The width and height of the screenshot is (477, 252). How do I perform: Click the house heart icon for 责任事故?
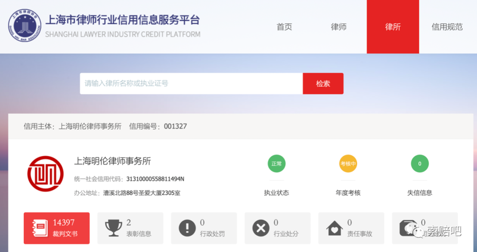click(x=334, y=228)
